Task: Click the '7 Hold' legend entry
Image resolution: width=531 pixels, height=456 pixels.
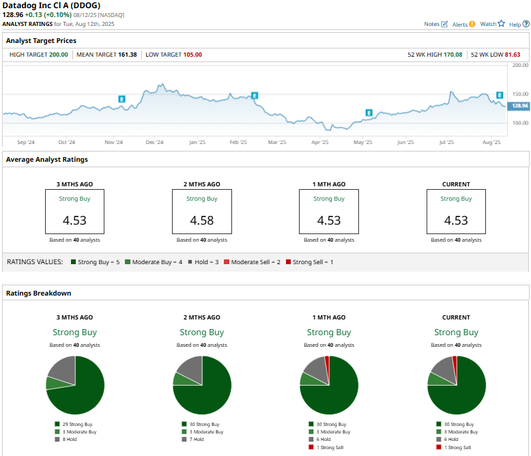Action: 192,440
